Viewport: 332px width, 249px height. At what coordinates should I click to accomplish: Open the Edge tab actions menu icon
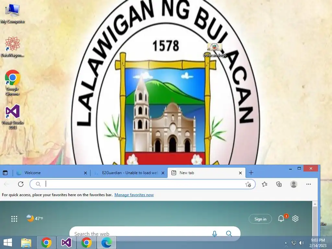tap(5, 173)
